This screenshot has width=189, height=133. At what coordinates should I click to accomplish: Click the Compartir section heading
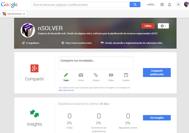point(34,79)
